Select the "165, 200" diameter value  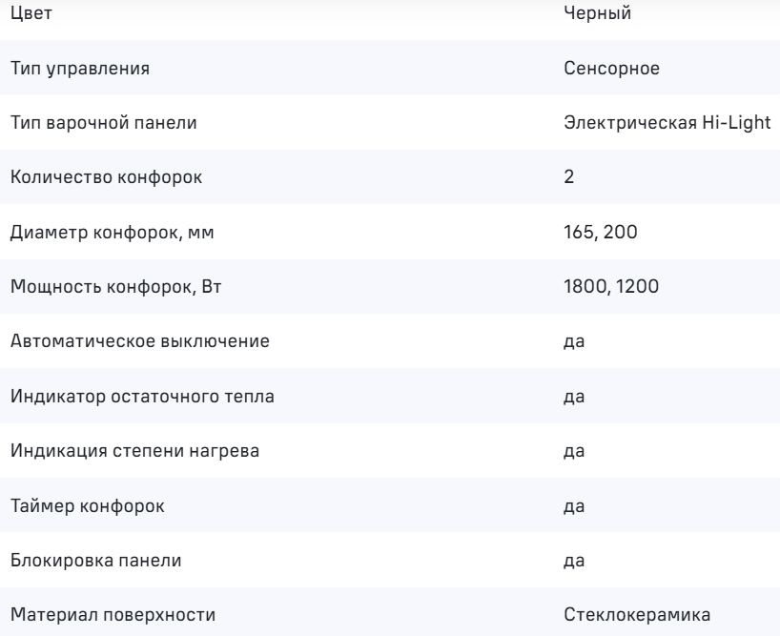(595, 233)
